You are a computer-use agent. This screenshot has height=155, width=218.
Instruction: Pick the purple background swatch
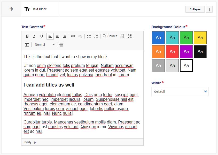[186, 52]
